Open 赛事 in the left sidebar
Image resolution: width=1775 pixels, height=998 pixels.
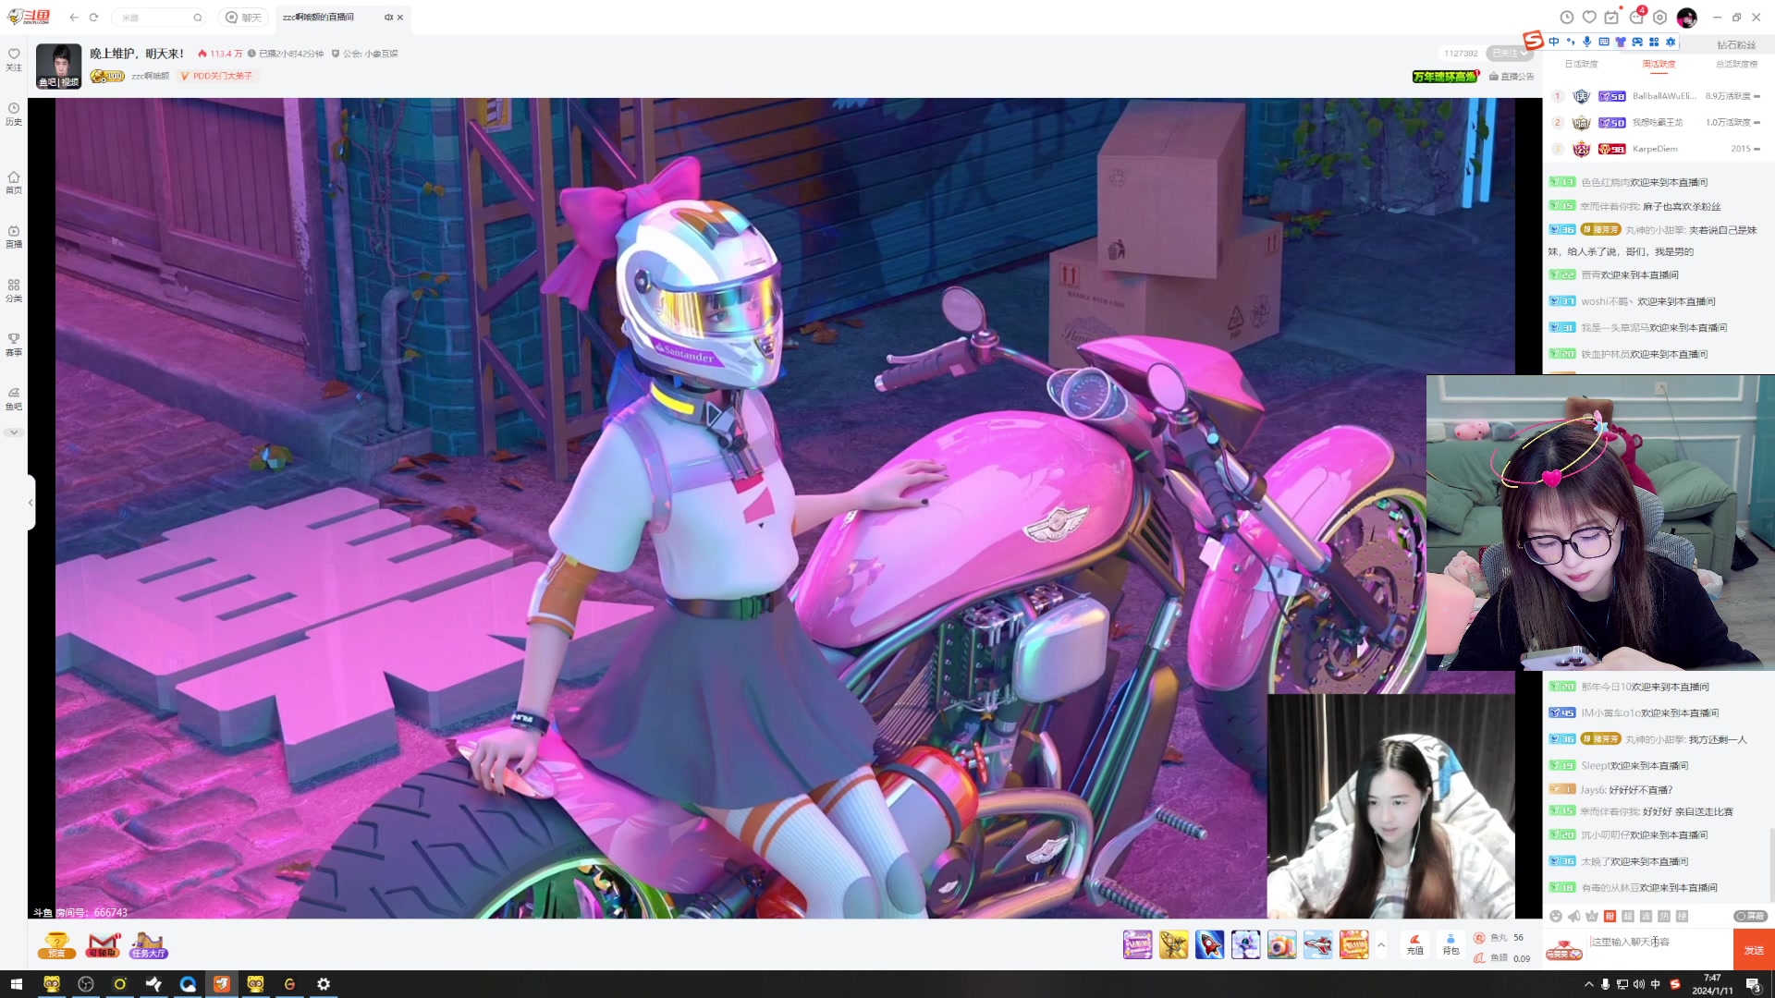click(x=14, y=345)
